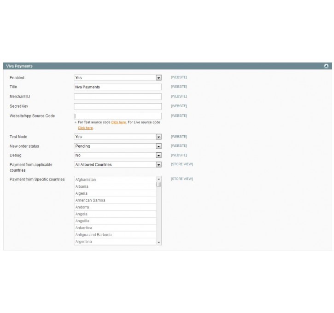334x313 pixels.
Task: Open Payment from applicable countries dropdown
Action: tap(117, 164)
